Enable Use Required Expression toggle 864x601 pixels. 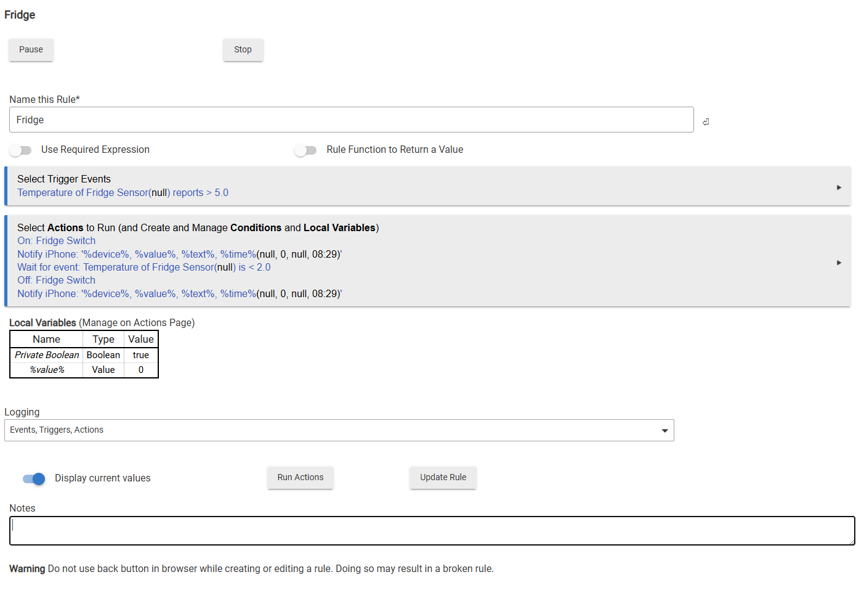[21, 150]
